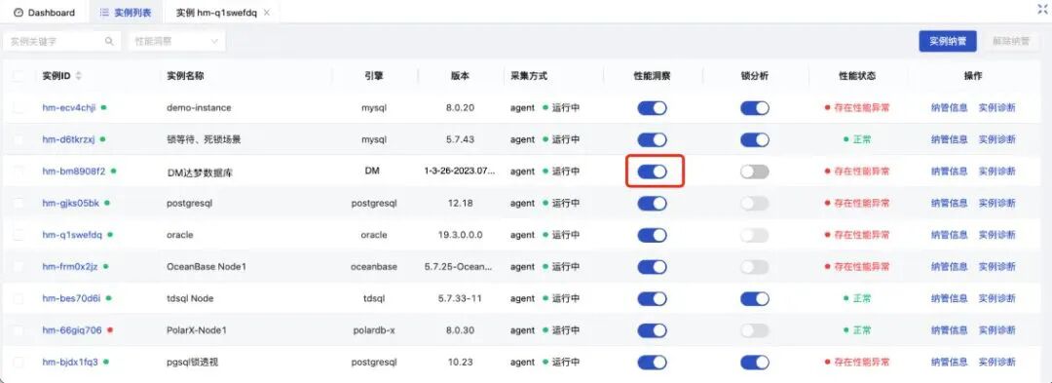Check the box for hm-bes70d6i
The image size is (1052, 383).
coord(19,298)
